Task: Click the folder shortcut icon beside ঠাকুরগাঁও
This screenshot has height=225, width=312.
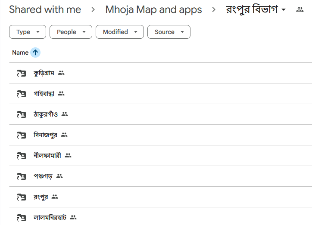Action: click(22, 114)
